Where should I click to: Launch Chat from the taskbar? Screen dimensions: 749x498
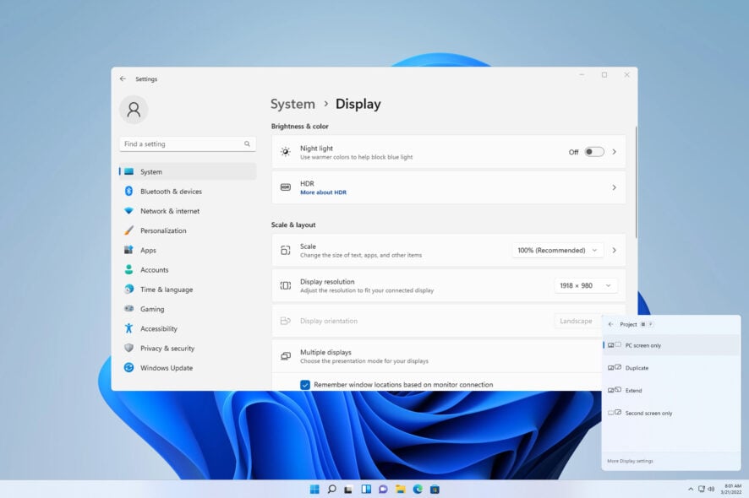[x=383, y=490]
